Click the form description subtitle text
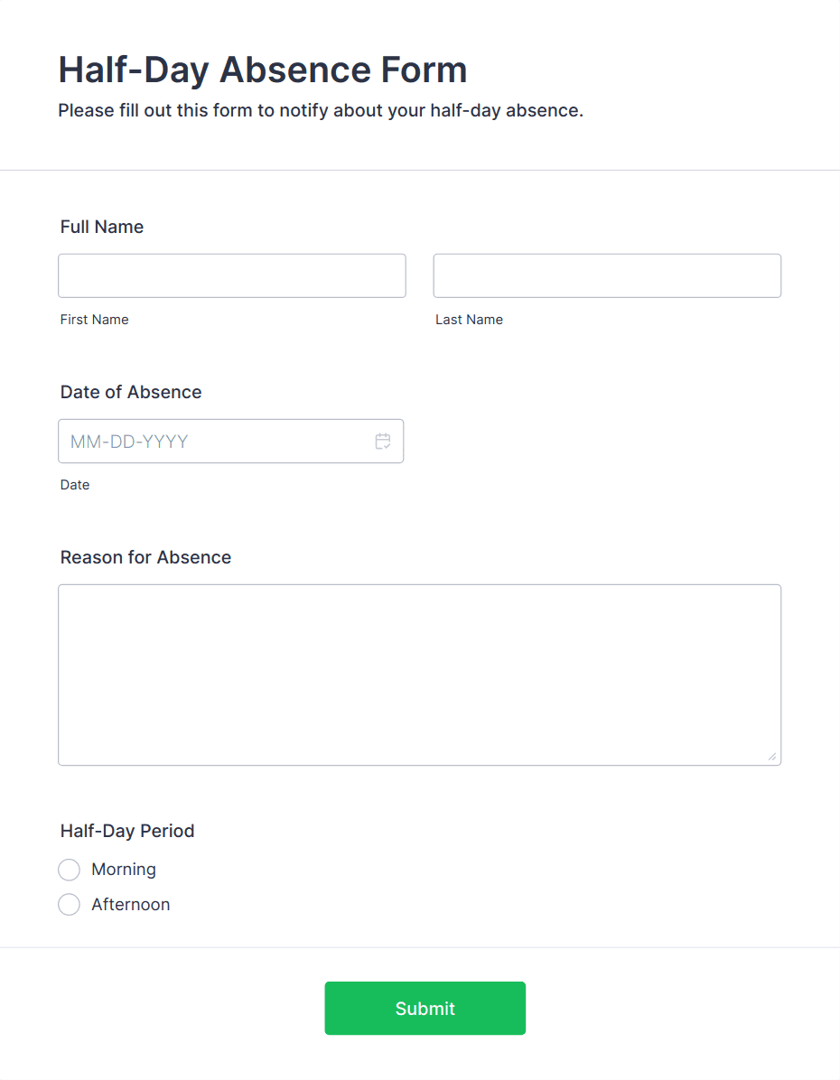 tap(321, 111)
